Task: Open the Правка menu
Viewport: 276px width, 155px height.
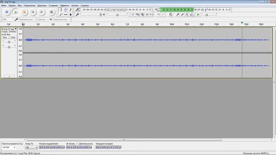Action: click(12, 6)
